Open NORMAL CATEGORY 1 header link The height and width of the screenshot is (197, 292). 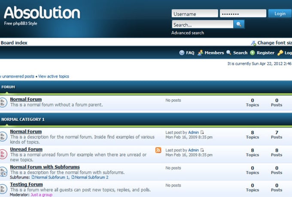pos(23,119)
